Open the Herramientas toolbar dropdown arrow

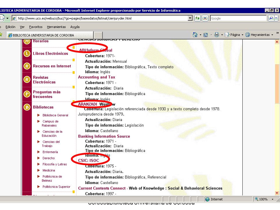272,35
